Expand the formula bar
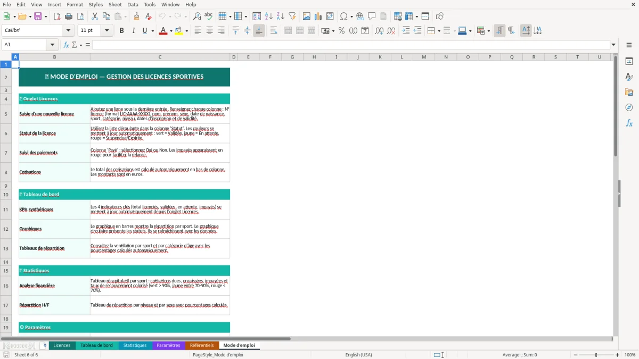The height and width of the screenshot is (359, 639). pos(613,45)
